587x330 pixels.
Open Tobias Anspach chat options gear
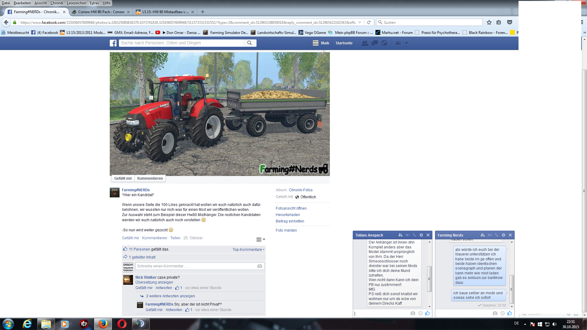tap(421, 235)
